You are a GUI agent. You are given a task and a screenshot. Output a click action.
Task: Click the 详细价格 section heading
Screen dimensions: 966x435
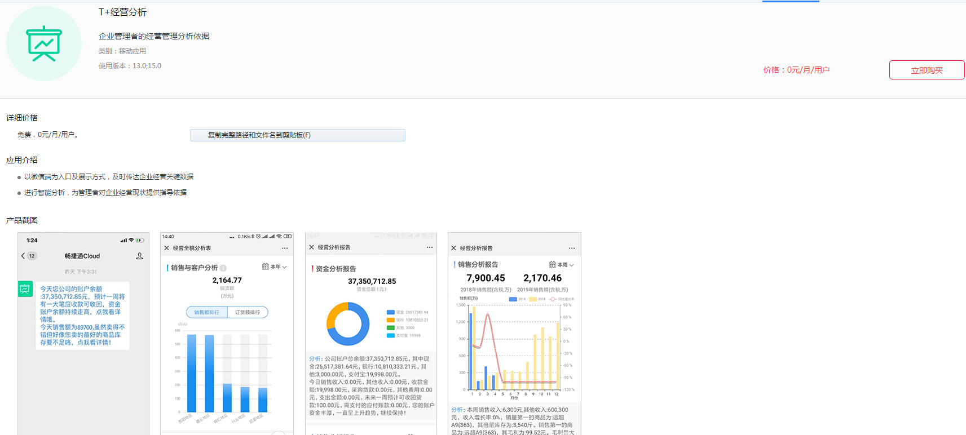[x=22, y=117]
